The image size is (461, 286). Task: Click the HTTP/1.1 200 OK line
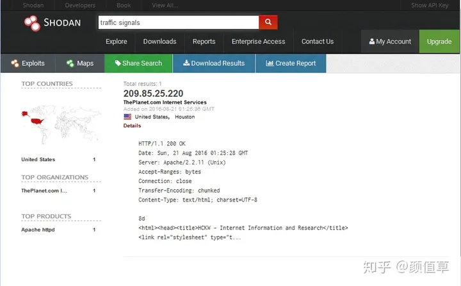(x=162, y=143)
